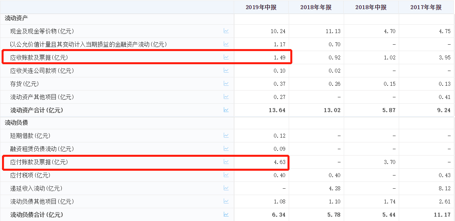
Task: Open trend chart icon for 现金及现金等价物
Action: [226, 31]
